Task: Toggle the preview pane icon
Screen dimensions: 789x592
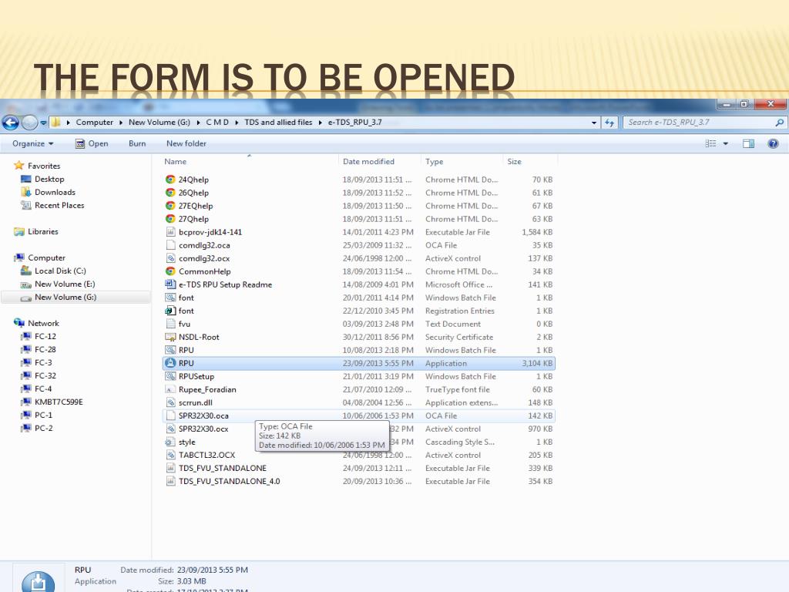Action: [x=748, y=143]
